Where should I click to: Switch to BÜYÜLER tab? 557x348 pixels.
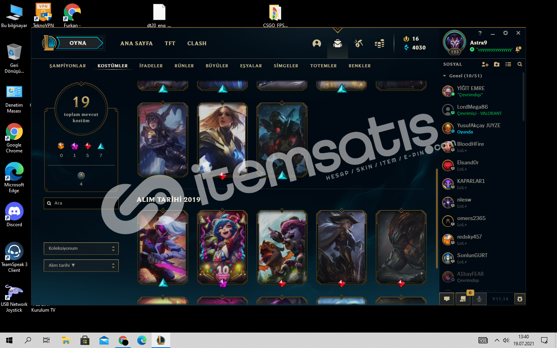point(217,66)
